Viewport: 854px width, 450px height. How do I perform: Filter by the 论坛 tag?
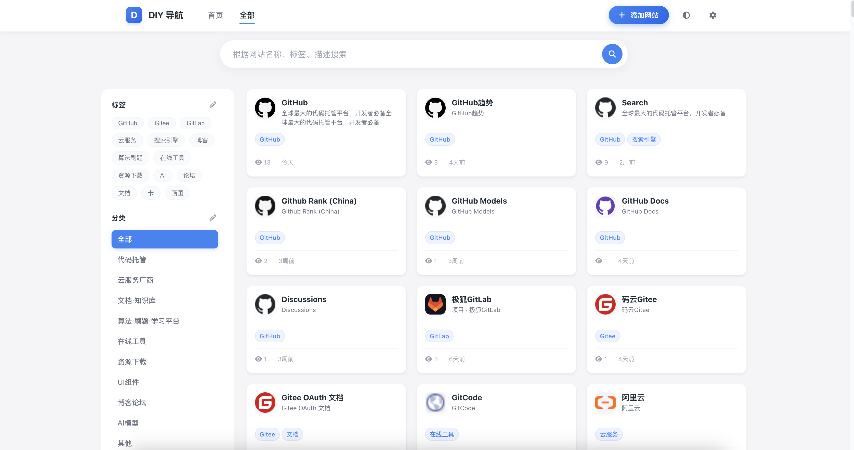coord(189,175)
